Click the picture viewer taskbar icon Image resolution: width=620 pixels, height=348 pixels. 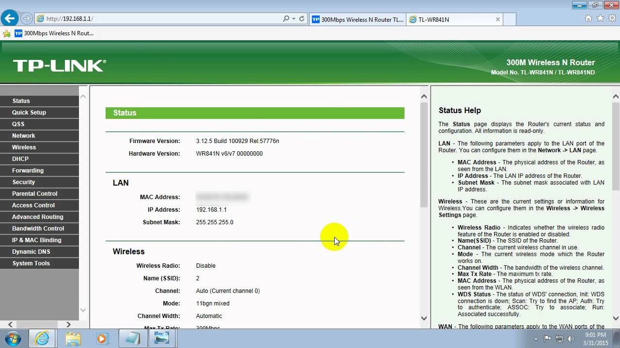162,338
